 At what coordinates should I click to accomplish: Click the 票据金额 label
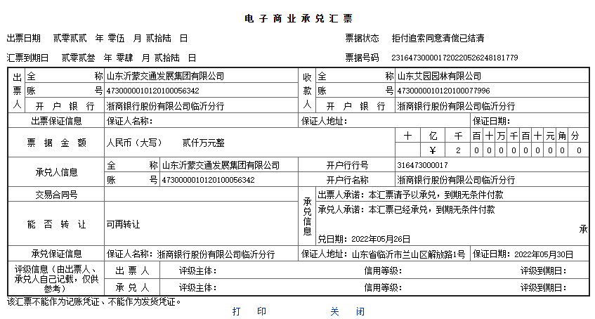click(56, 143)
